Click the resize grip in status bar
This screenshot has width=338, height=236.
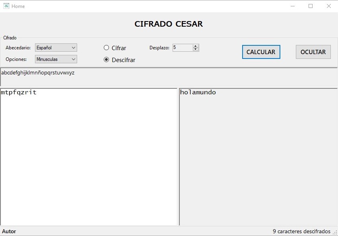coord(335,232)
